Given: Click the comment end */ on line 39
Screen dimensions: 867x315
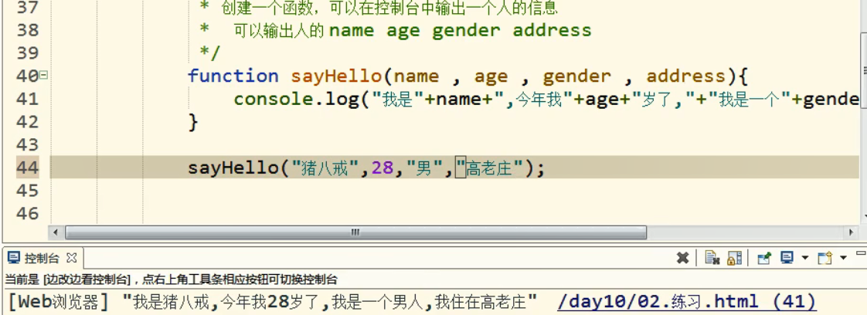Looking at the screenshot, I should click(x=210, y=52).
